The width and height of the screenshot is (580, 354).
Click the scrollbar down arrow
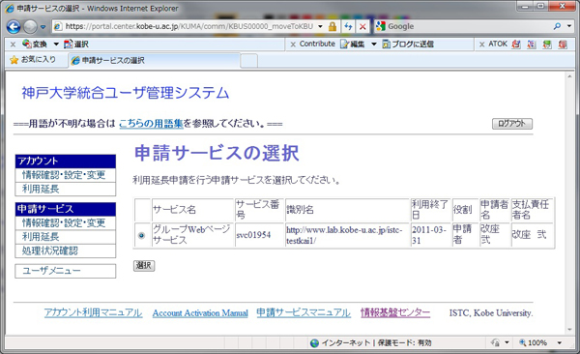(x=569, y=329)
